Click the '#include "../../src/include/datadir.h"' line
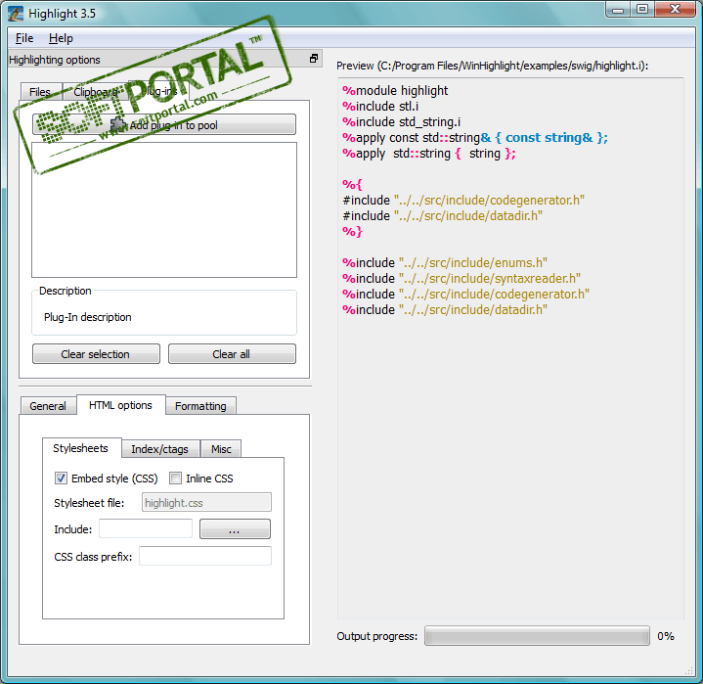This screenshot has width=703, height=684. click(443, 216)
